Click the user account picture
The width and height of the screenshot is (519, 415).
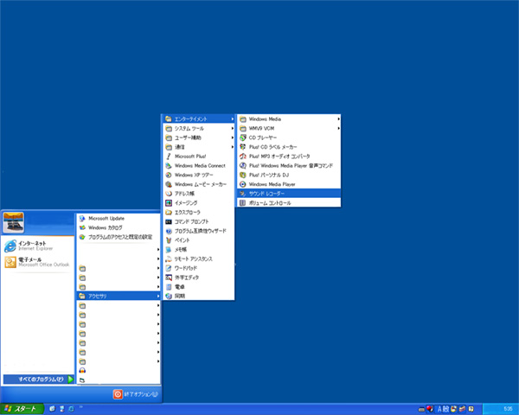(x=13, y=222)
